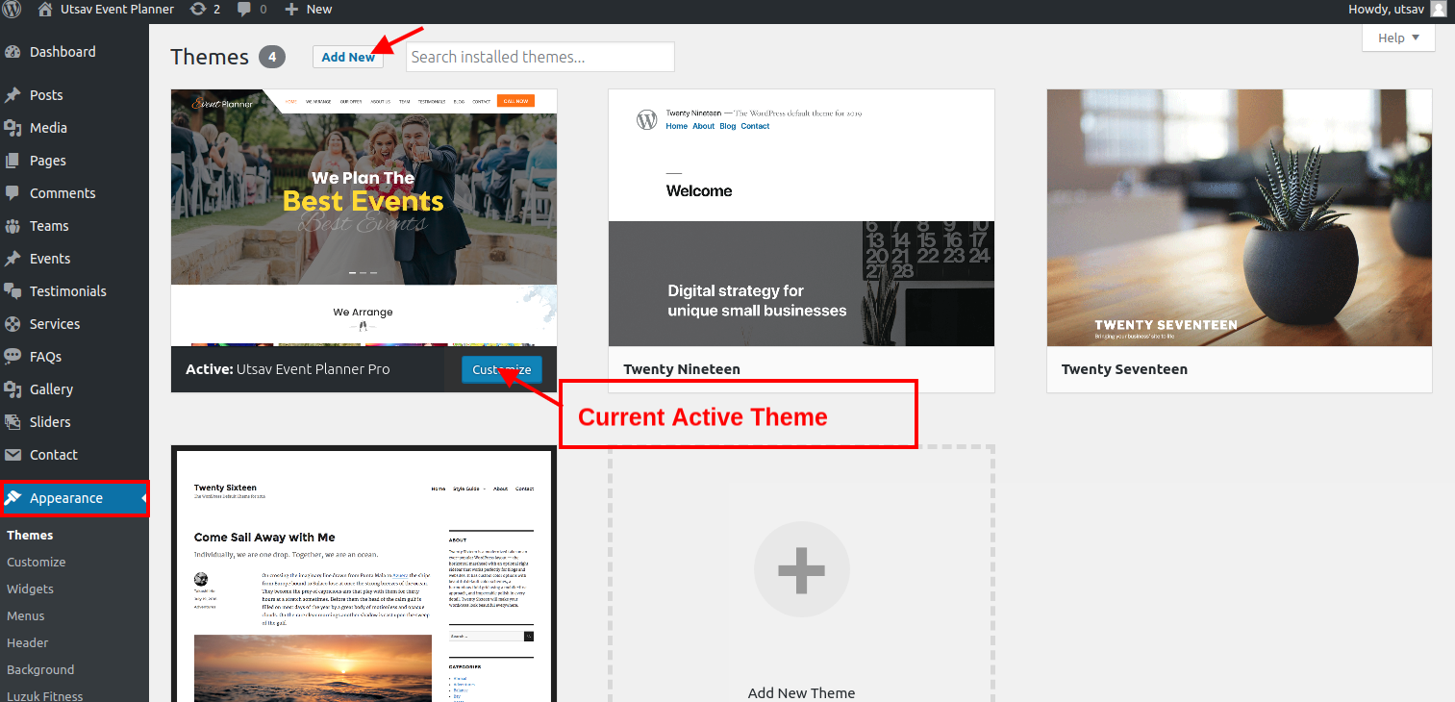Click the theme count badge 4
Viewport: 1455px width, 702px height.
(x=272, y=57)
